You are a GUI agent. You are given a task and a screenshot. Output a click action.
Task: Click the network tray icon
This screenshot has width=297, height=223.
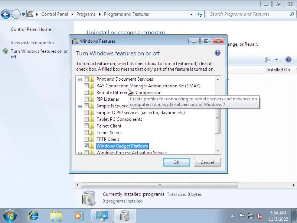tap(250, 216)
